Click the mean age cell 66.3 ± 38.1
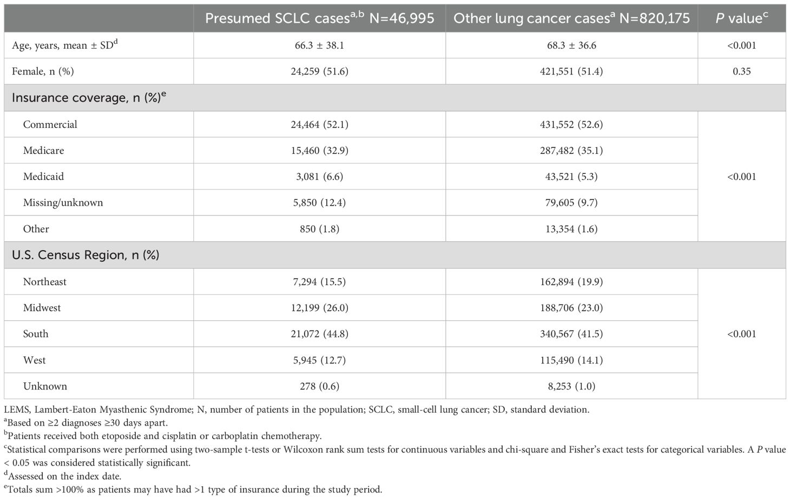Image resolution: width=790 pixels, height=499 pixels. coord(319,45)
